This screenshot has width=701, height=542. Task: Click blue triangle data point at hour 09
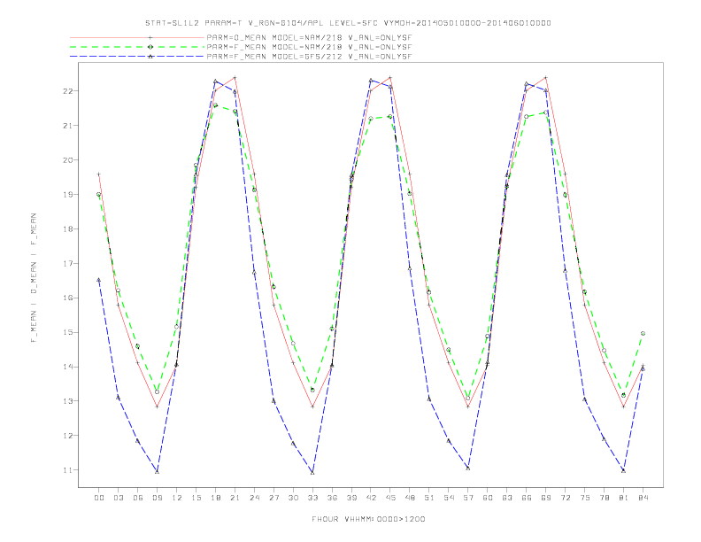click(157, 471)
